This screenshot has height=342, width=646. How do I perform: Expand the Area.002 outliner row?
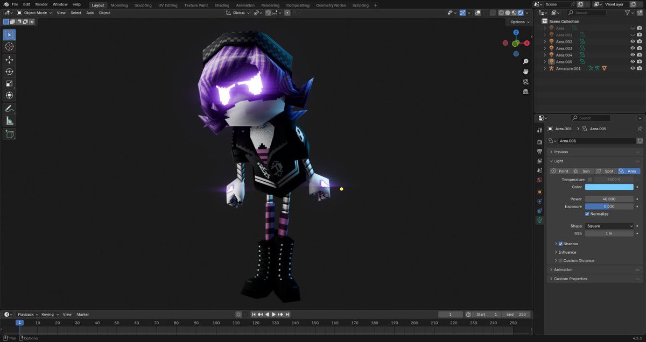545,41
